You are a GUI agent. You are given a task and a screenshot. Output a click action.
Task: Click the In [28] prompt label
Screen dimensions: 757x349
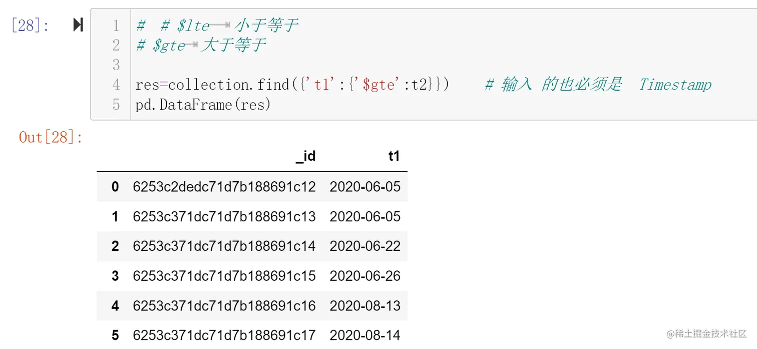pos(30,26)
